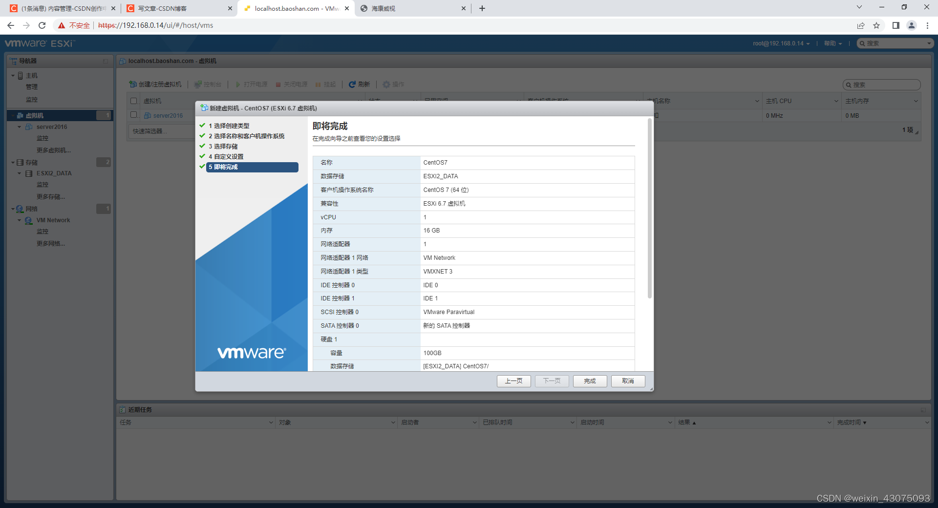Image resolution: width=938 pixels, height=508 pixels.
Task: Click the 取消 (Cancel) button in wizard
Action: pyautogui.click(x=628, y=381)
